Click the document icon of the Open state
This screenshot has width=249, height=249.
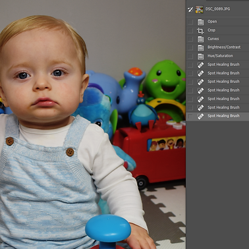[x=200, y=22]
